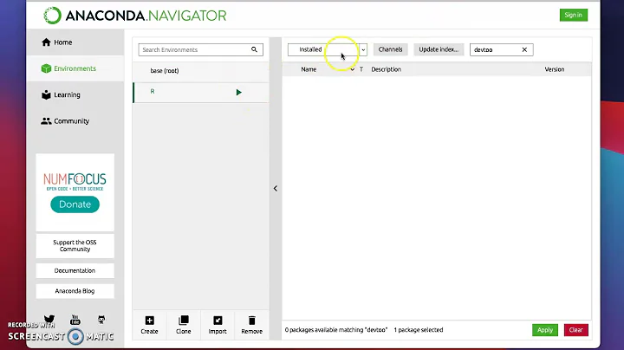This screenshot has height=350, width=624.
Task: Sort packages by the Name column
Action: (x=309, y=69)
